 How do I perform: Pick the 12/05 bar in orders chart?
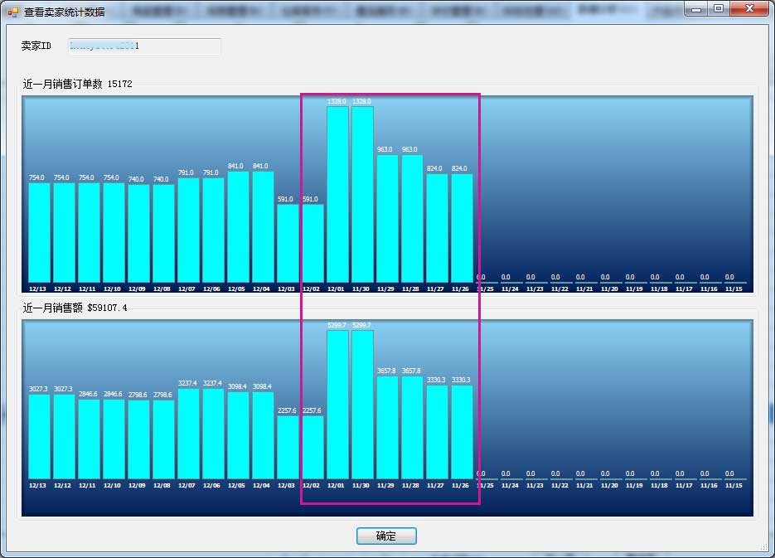click(x=238, y=226)
